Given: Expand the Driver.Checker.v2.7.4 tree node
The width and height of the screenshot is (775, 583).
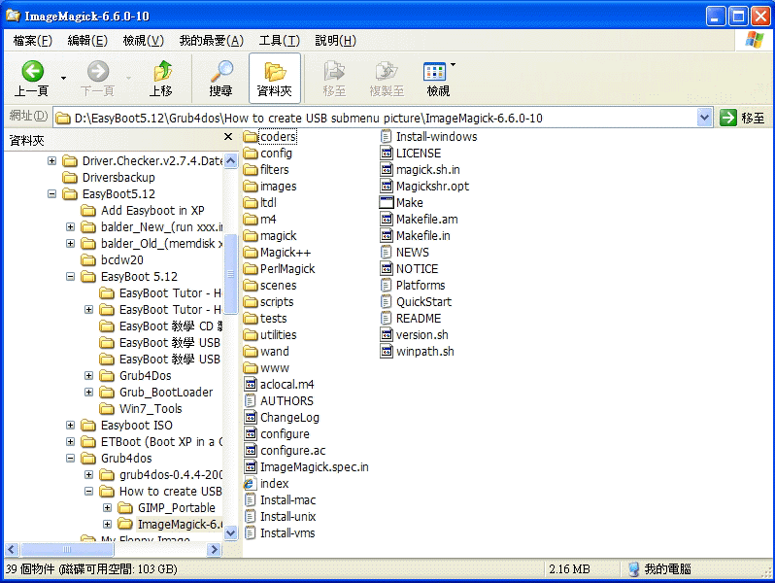Looking at the screenshot, I should 51,160.
